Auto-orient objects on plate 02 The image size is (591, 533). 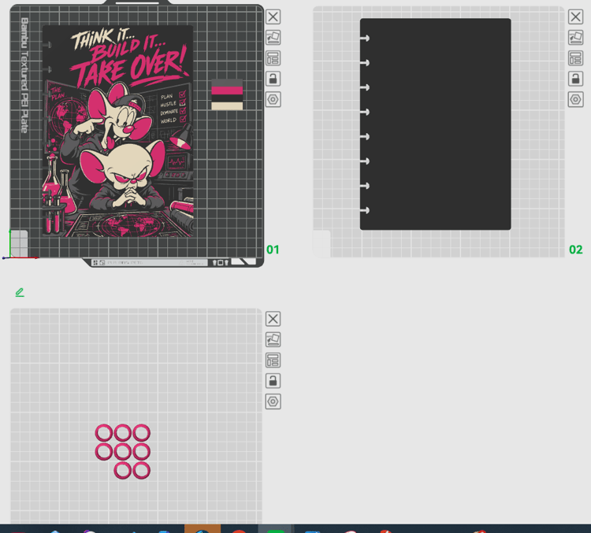(575, 37)
